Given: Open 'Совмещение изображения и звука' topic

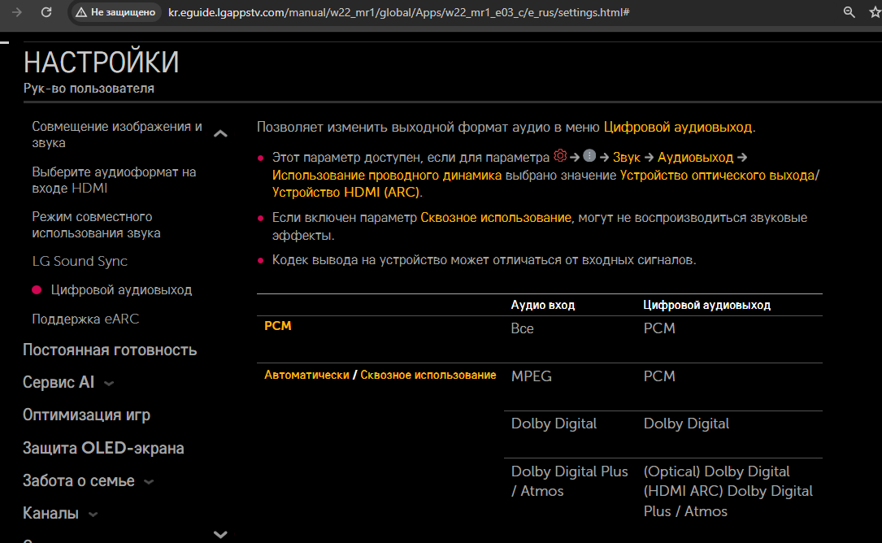Looking at the screenshot, I should click(x=117, y=135).
